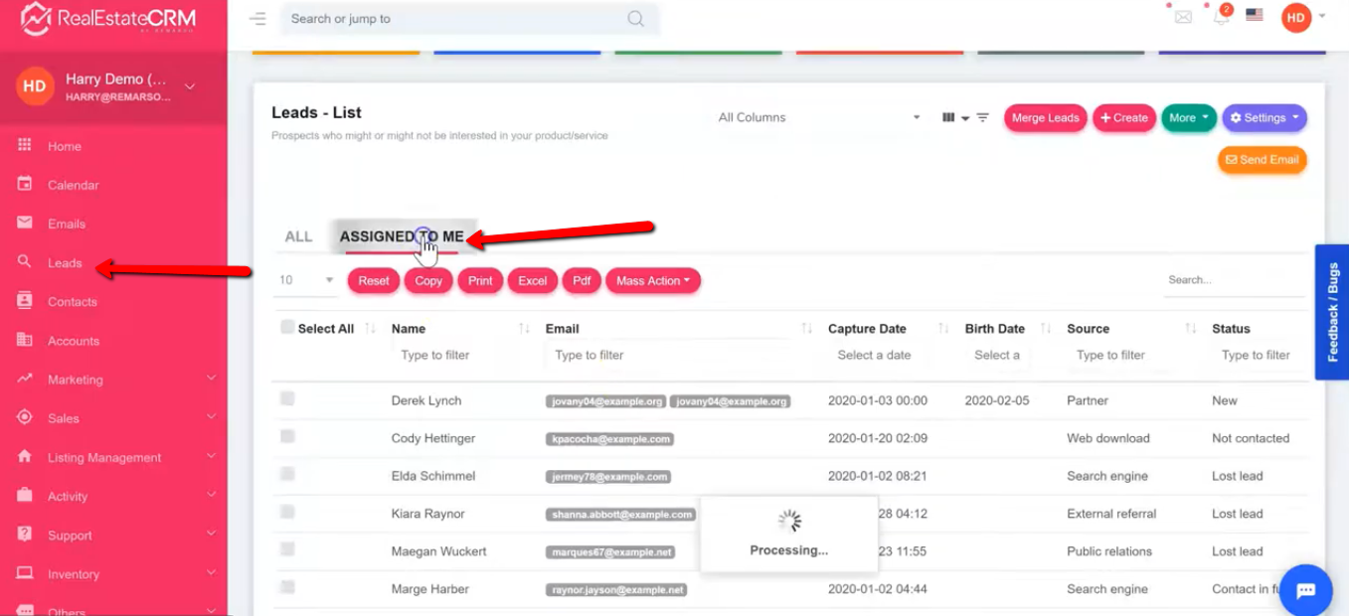
Task: Open the chat bubble widget
Action: tap(1305, 590)
